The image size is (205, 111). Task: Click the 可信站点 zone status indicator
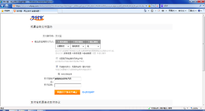pyautogui.click(x=160, y=108)
